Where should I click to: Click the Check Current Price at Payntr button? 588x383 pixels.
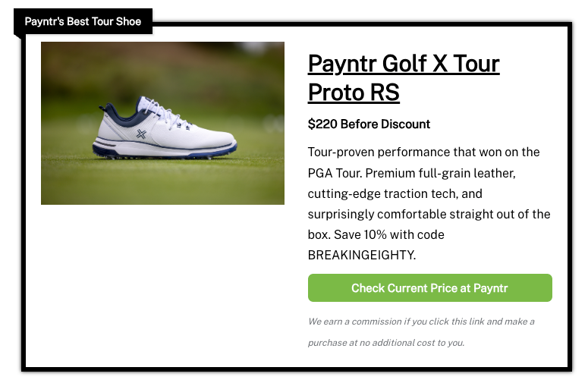(x=429, y=288)
